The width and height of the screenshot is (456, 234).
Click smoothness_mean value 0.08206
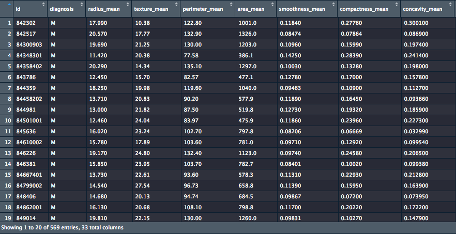[x=291, y=131]
